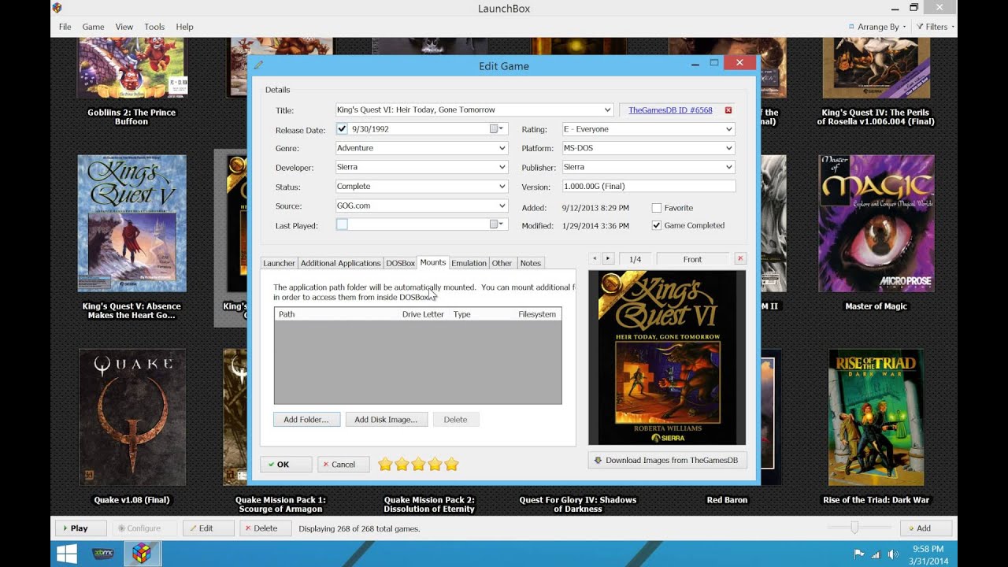Open the taskbar volume control

[892, 554]
